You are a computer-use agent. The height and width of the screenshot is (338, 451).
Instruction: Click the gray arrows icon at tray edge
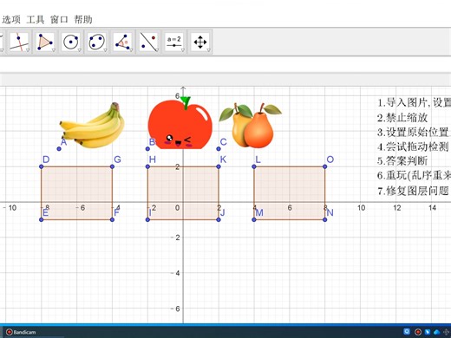click(447, 332)
